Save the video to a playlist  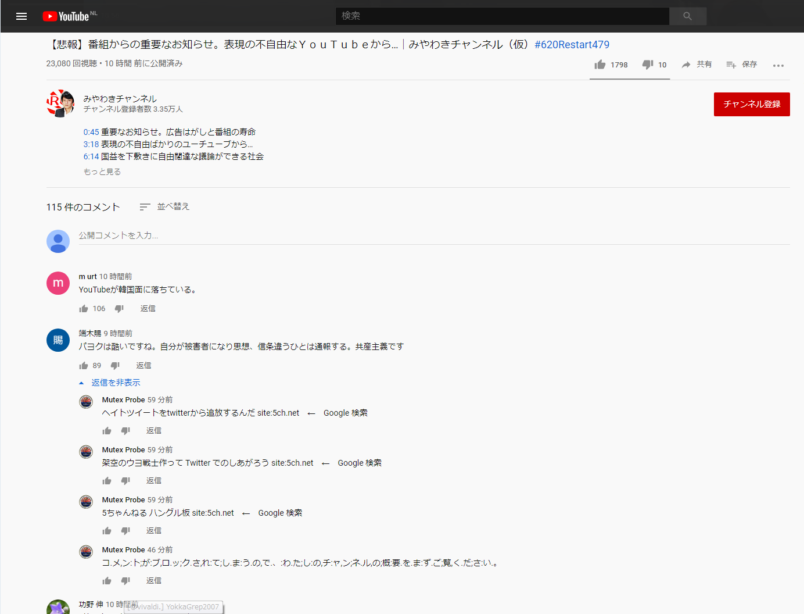coord(731,65)
